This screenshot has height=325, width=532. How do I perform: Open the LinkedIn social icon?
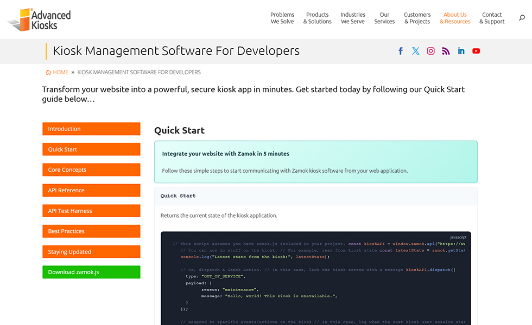[x=461, y=51]
